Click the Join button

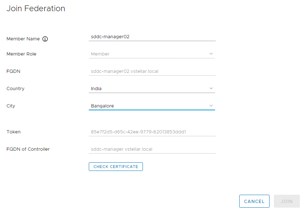(287, 201)
